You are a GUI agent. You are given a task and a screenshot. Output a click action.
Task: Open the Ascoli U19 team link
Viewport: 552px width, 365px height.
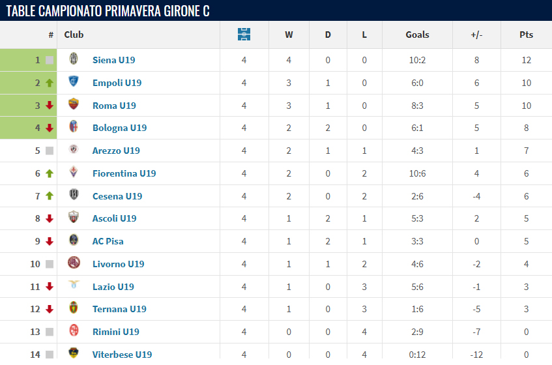tap(115, 218)
